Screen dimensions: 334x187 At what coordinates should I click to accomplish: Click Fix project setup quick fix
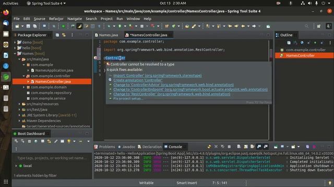click(128, 99)
